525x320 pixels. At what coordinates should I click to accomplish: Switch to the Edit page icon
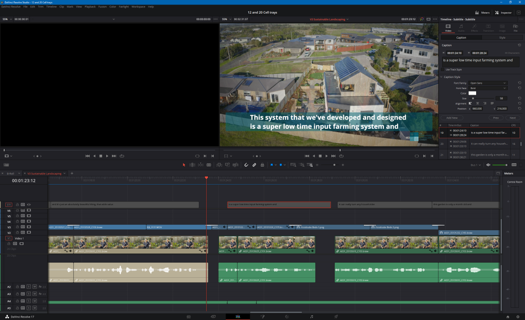tap(238, 316)
